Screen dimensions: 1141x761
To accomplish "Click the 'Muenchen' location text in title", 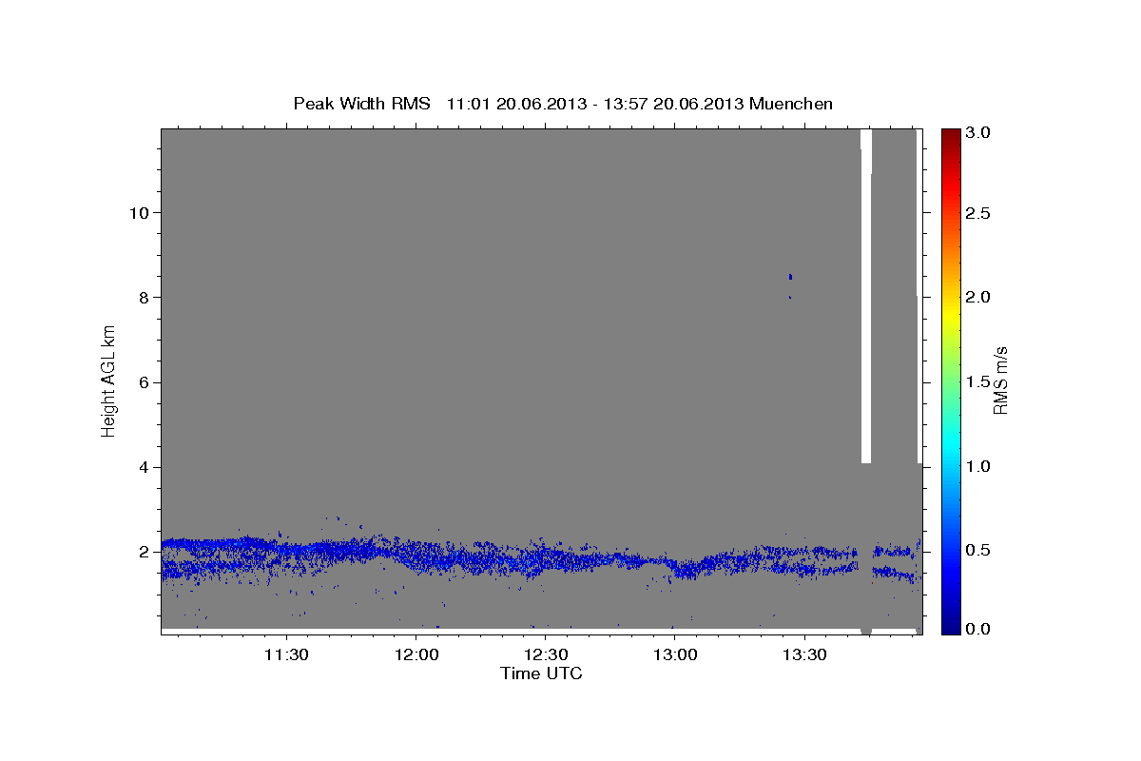I will (x=791, y=104).
